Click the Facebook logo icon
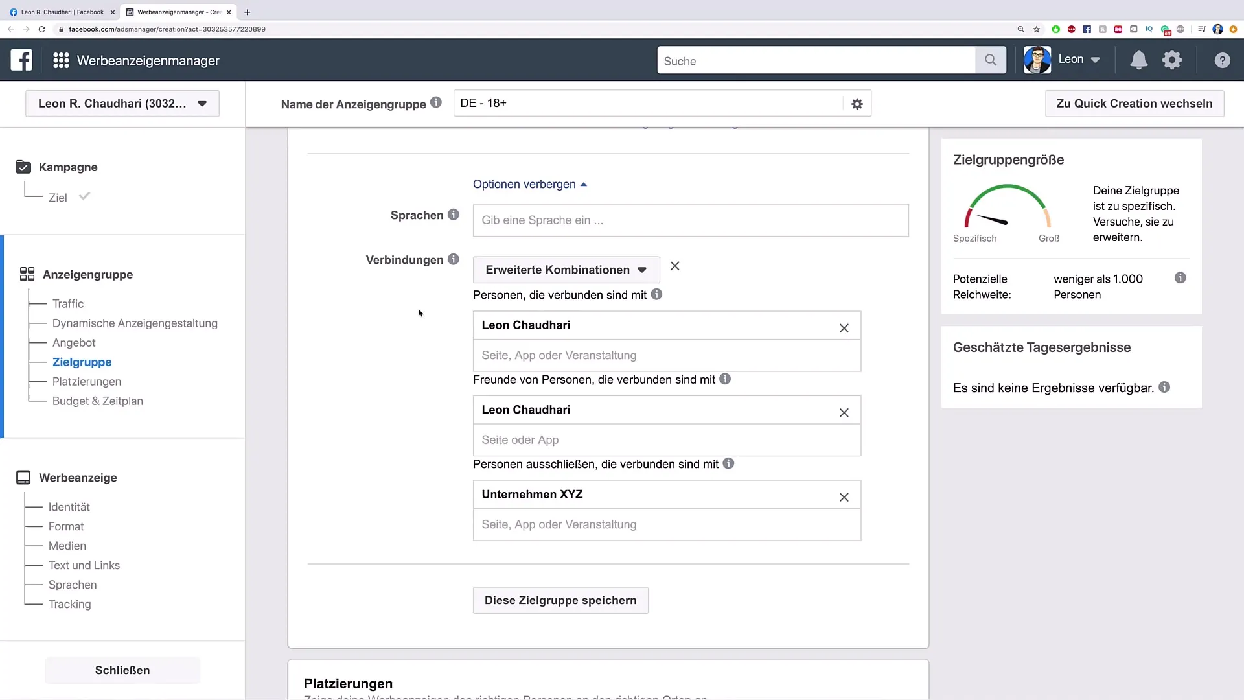This screenshot has width=1244, height=700. [21, 60]
